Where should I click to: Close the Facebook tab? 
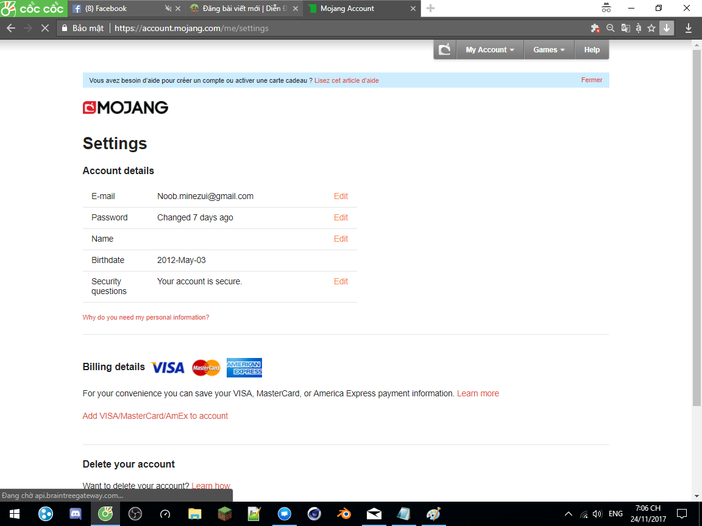tap(178, 9)
